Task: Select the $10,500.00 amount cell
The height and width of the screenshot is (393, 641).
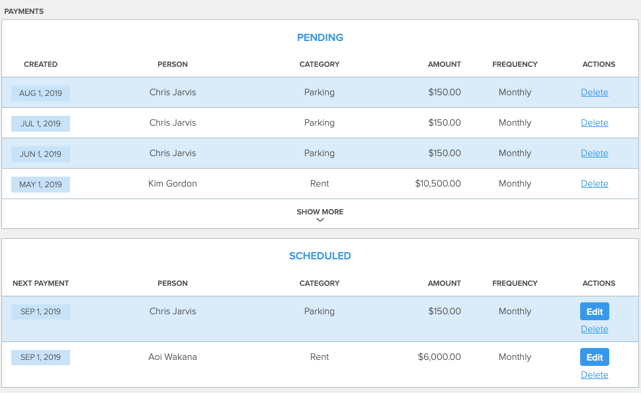Action: 438,184
